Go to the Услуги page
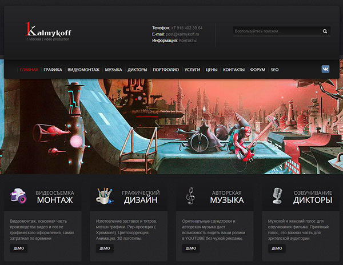The width and height of the screenshot is (343, 265). coord(192,70)
